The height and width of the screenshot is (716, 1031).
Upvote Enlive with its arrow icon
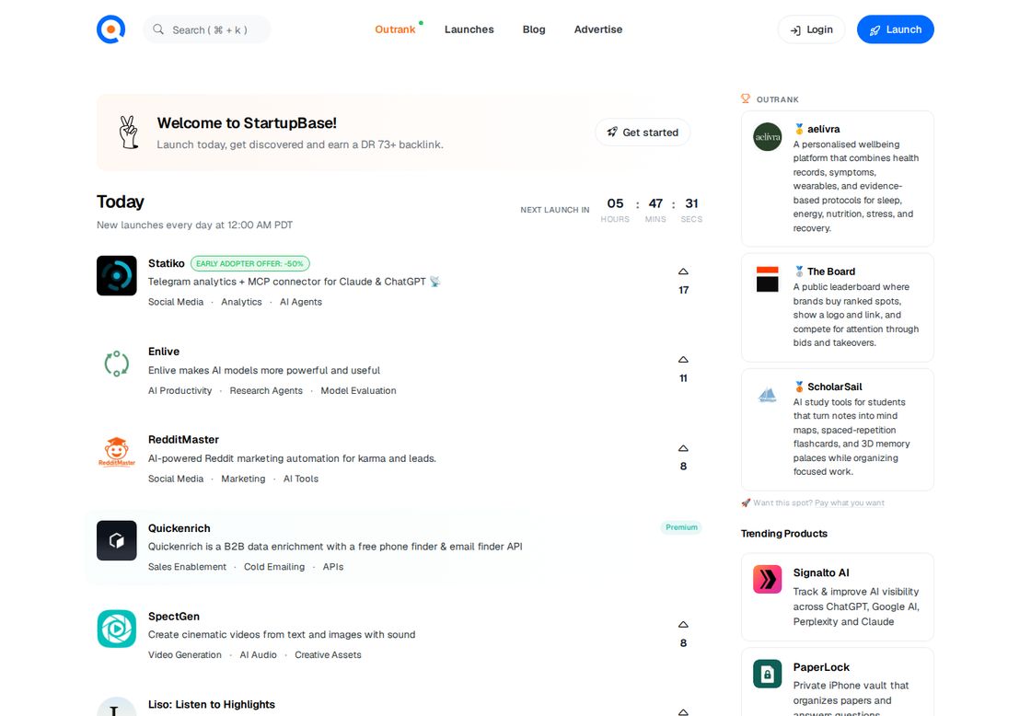point(683,360)
